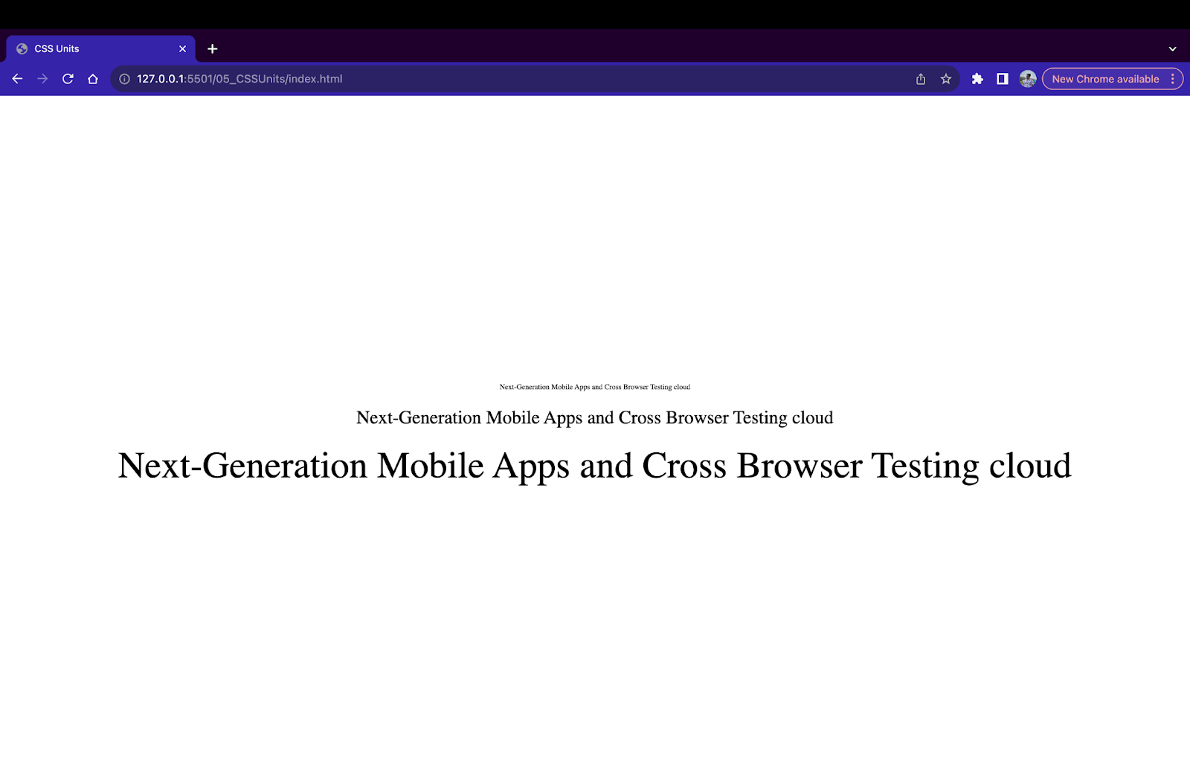Switch to the CSS Units tab
The height and width of the screenshot is (773, 1190).
[101, 49]
